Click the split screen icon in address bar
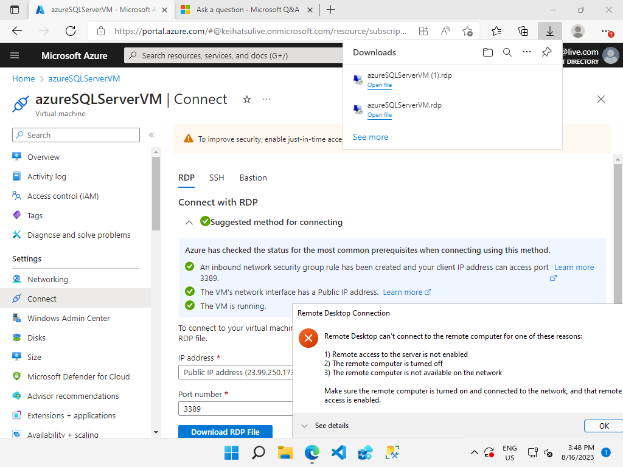 (x=423, y=31)
